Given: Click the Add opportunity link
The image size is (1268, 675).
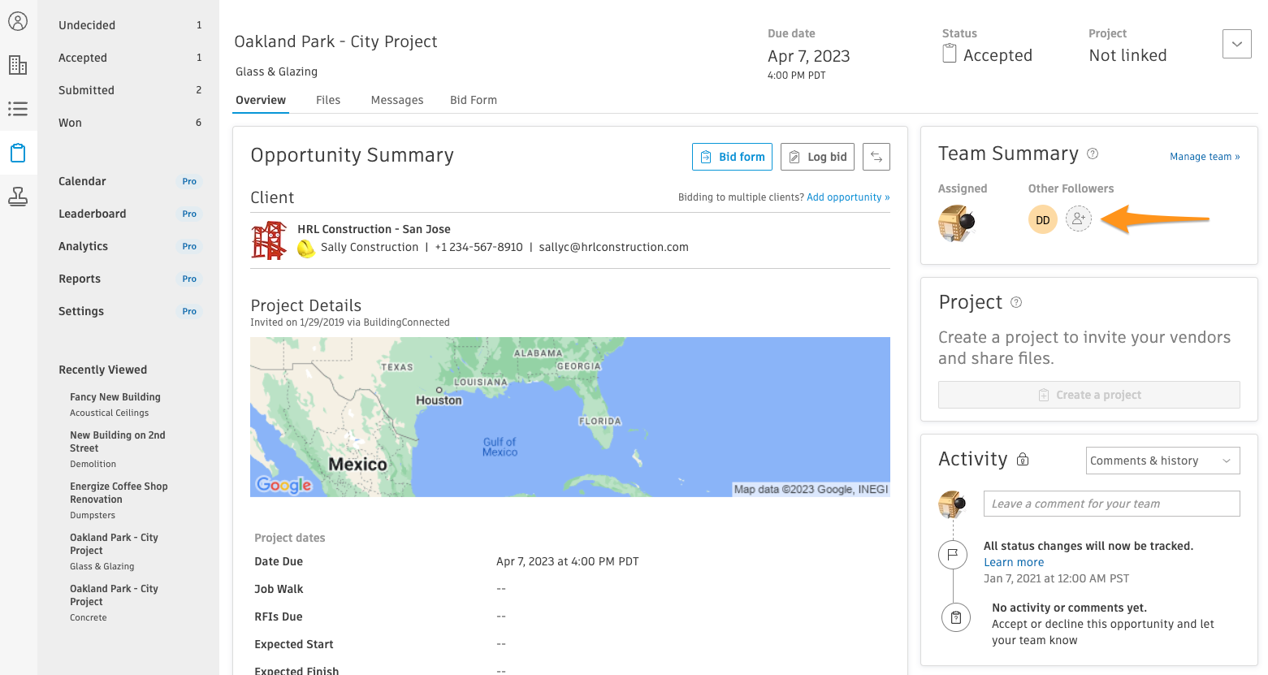Looking at the screenshot, I should point(847,197).
